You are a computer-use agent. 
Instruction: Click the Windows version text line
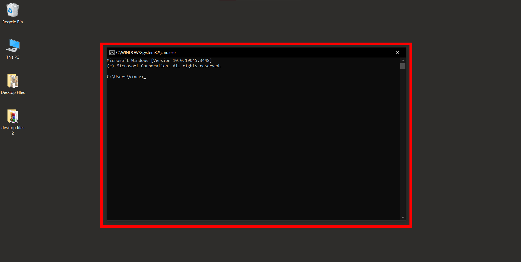[160, 60]
